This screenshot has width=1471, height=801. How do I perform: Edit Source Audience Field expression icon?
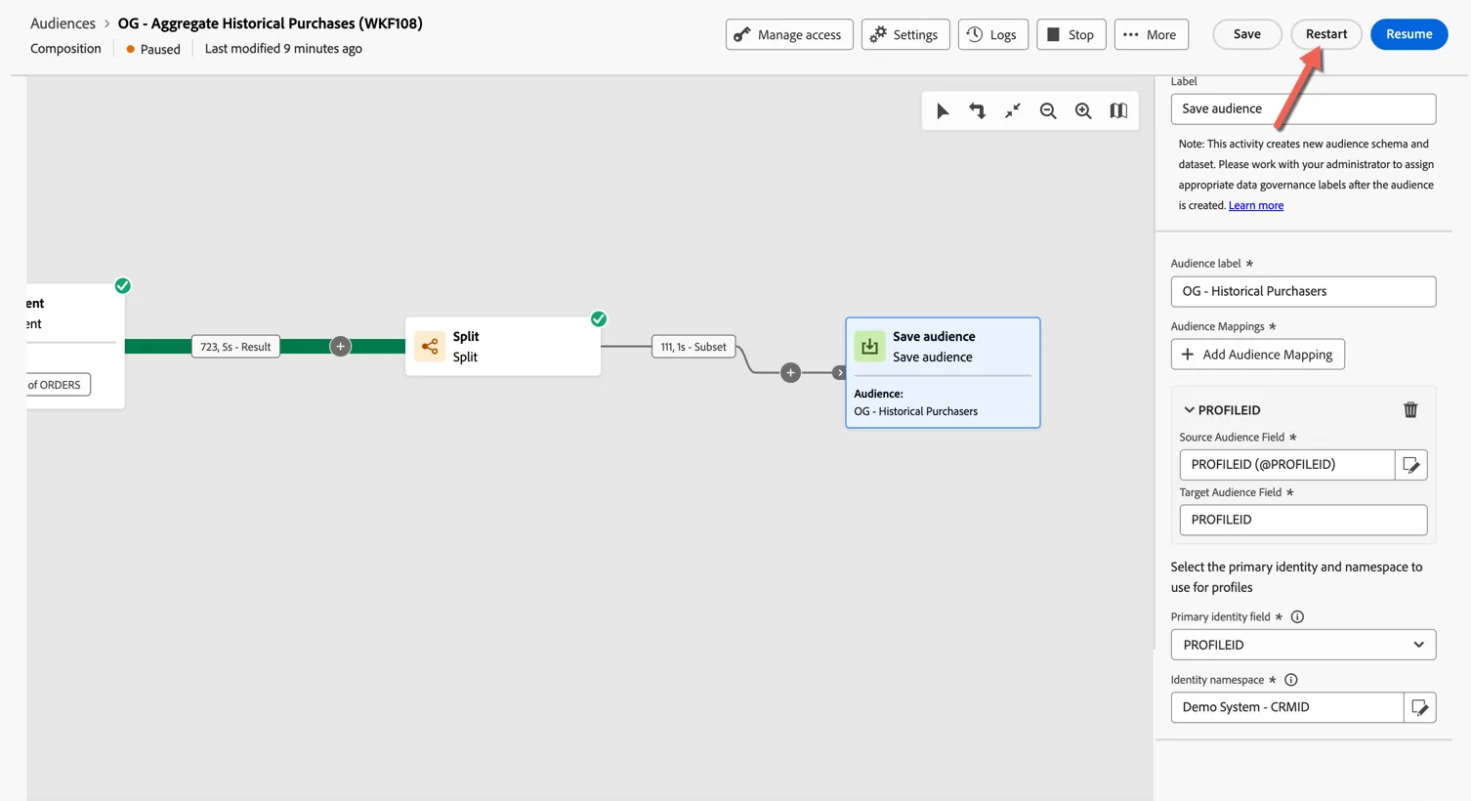pyautogui.click(x=1411, y=465)
